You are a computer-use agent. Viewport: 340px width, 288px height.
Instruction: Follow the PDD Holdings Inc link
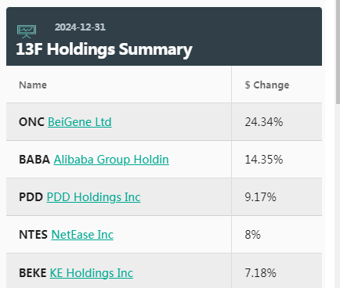(93, 197)
